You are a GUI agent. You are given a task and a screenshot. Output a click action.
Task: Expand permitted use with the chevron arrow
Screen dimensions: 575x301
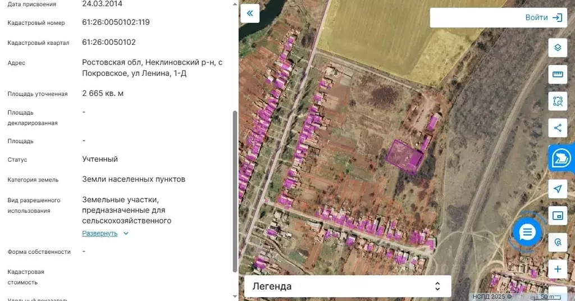pyautogui.click(x=126, y=234)
